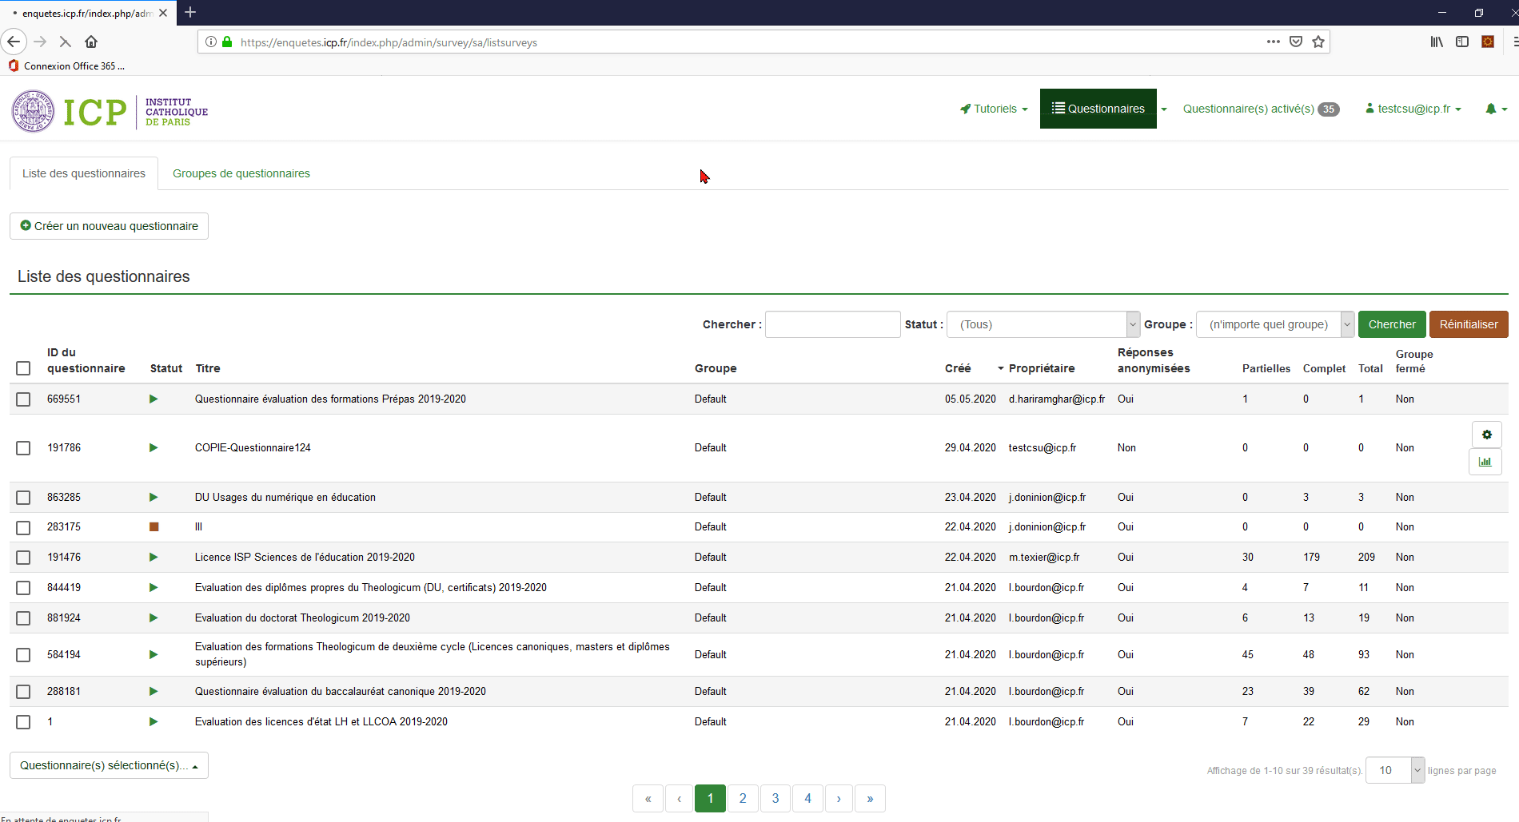The height and width of the screenshot is (822, 1519).
Task: Check the box for survey 863285
Action: click(x=23, y=498)
